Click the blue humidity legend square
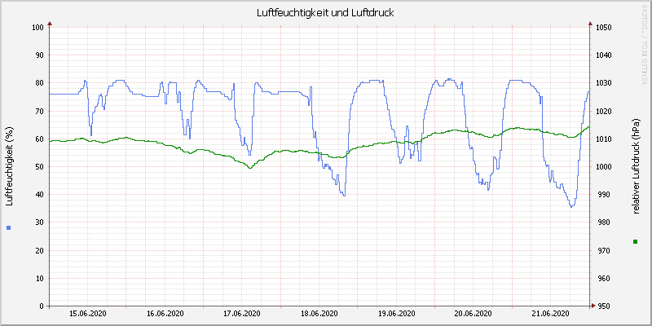The image size is (652, 326). click(9, 227)
